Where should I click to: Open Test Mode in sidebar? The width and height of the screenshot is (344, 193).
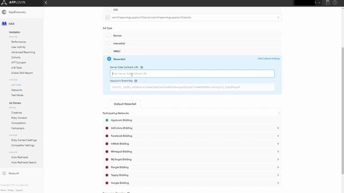(x=17, y=95)
